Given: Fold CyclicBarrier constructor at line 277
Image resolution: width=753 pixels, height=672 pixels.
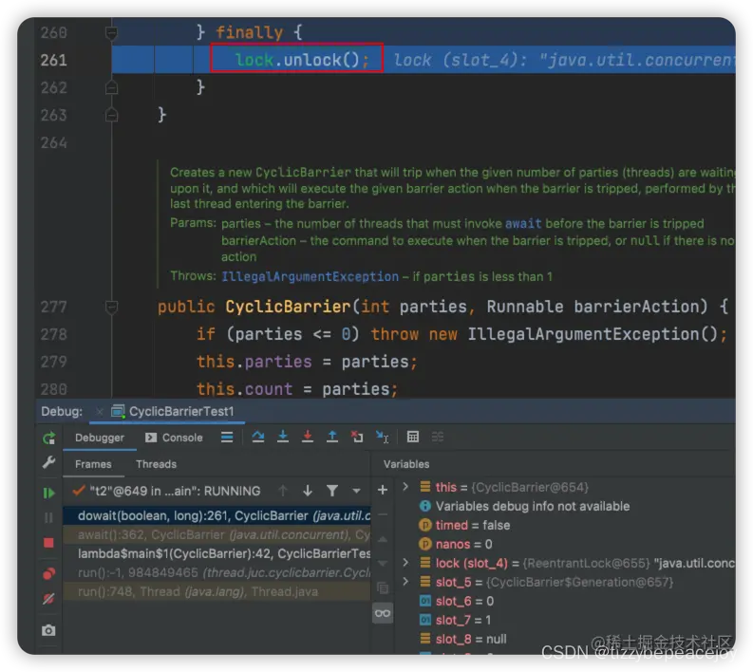Looking at the screenshot, I should (111, 307).
